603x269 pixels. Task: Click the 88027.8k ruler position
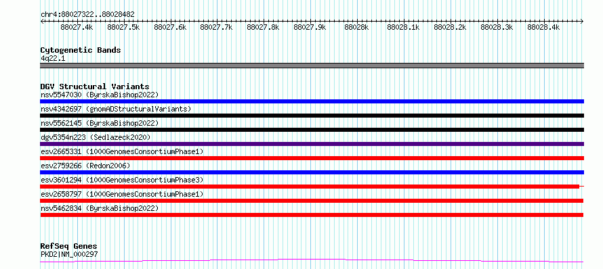tap(264, 27)
